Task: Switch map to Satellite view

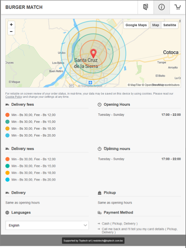Action: pyautogui.click(x=170, y=25)
